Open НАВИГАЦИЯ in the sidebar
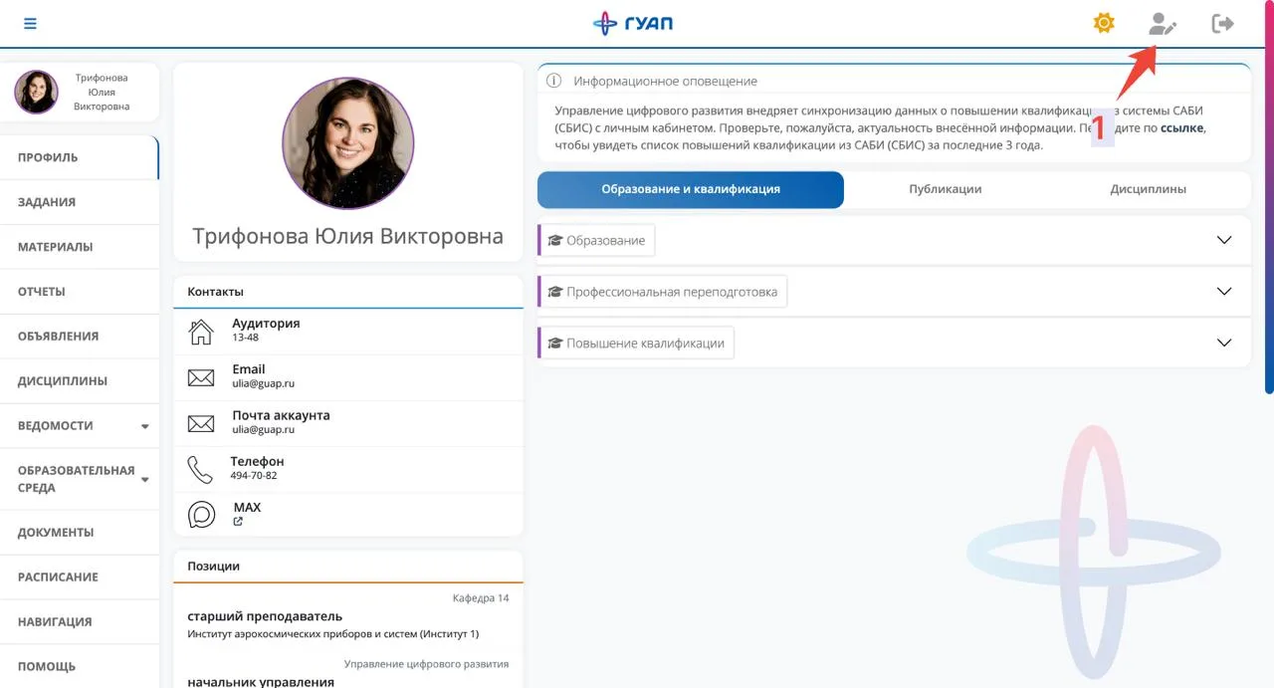This screenshot has height=688, width=1274. pyautogui.click(x=80, y=622)
